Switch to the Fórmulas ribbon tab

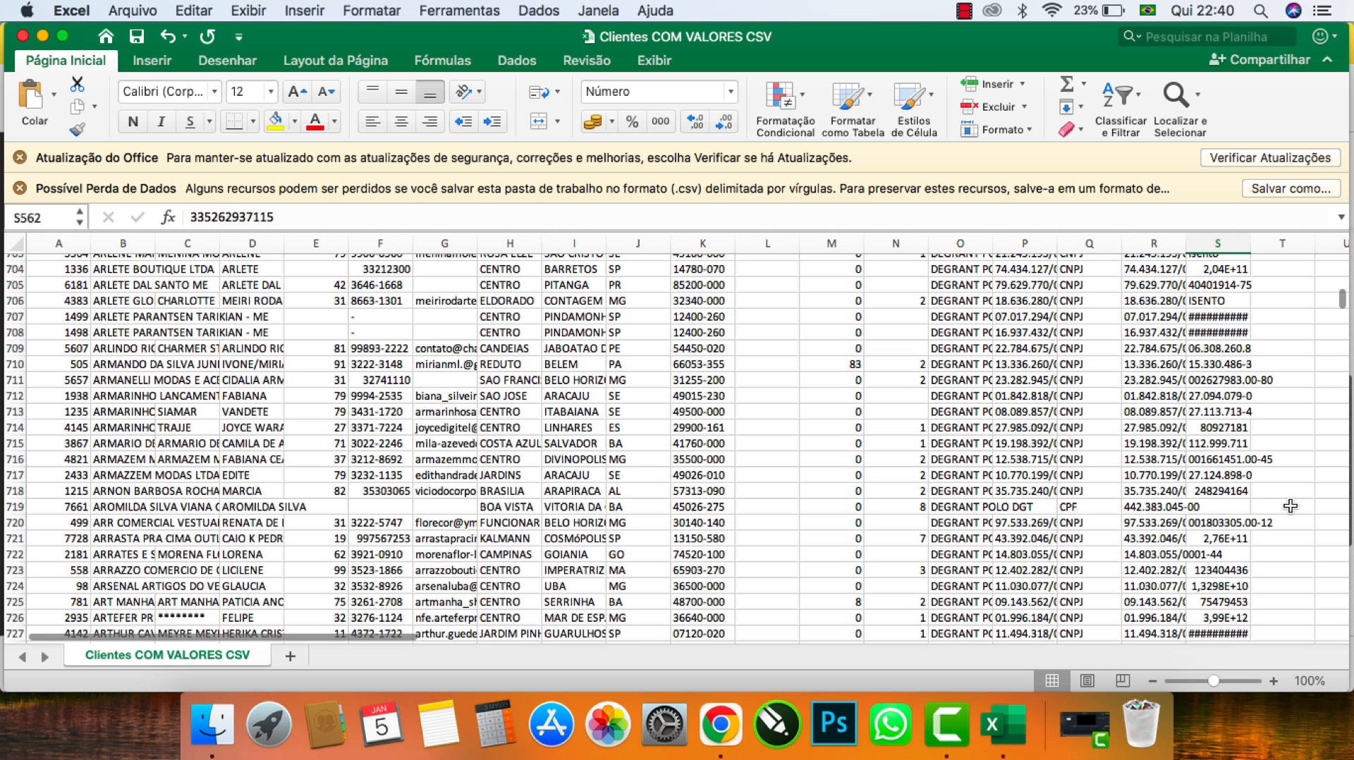point(442,61)
